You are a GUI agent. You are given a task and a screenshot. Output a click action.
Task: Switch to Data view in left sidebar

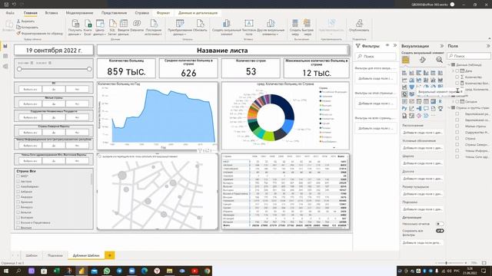pyautogui.click(x=5, y=56)
